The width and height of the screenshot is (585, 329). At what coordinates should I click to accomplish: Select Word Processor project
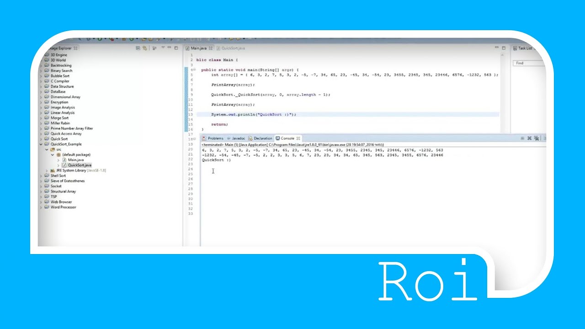click(64, 207)
